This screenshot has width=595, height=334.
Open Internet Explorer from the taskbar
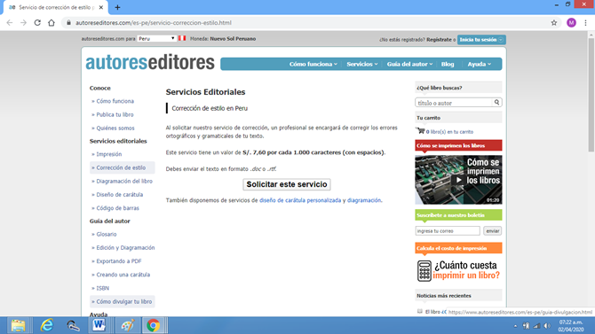pyautogui.click(x=47, y=325)
